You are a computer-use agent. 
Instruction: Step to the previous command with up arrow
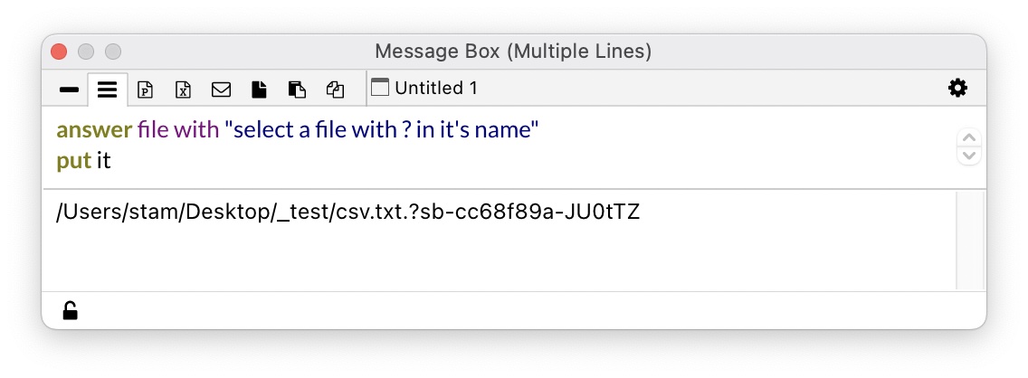click(x=968, y=137)
